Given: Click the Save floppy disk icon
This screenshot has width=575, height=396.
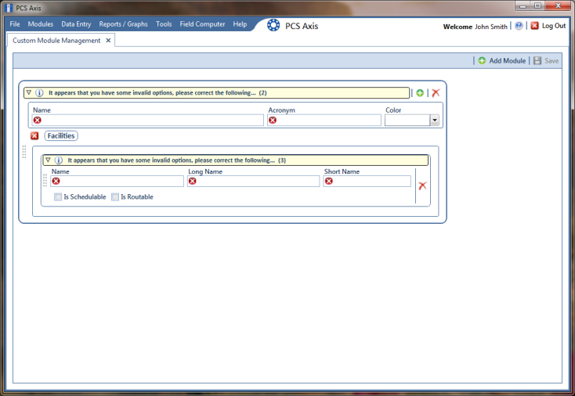Looking at the screenshot, I should [537, 61].
